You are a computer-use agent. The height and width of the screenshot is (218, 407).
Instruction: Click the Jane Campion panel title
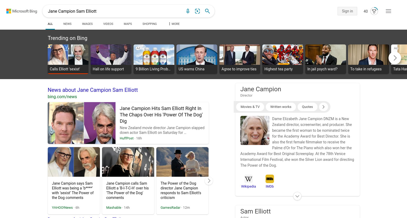(261, 89)
